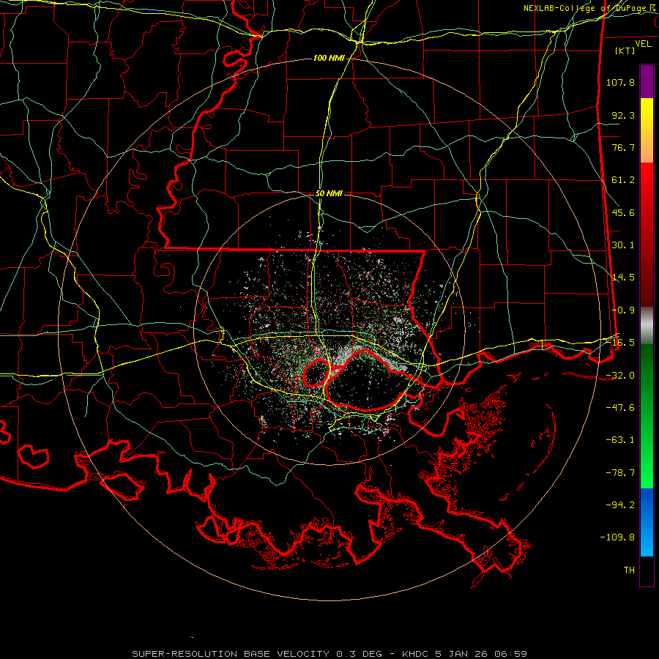The height and width of the screenshot is (659, 659).
Task: Click the TH label at the scale bottom
Action: [629, 570]
